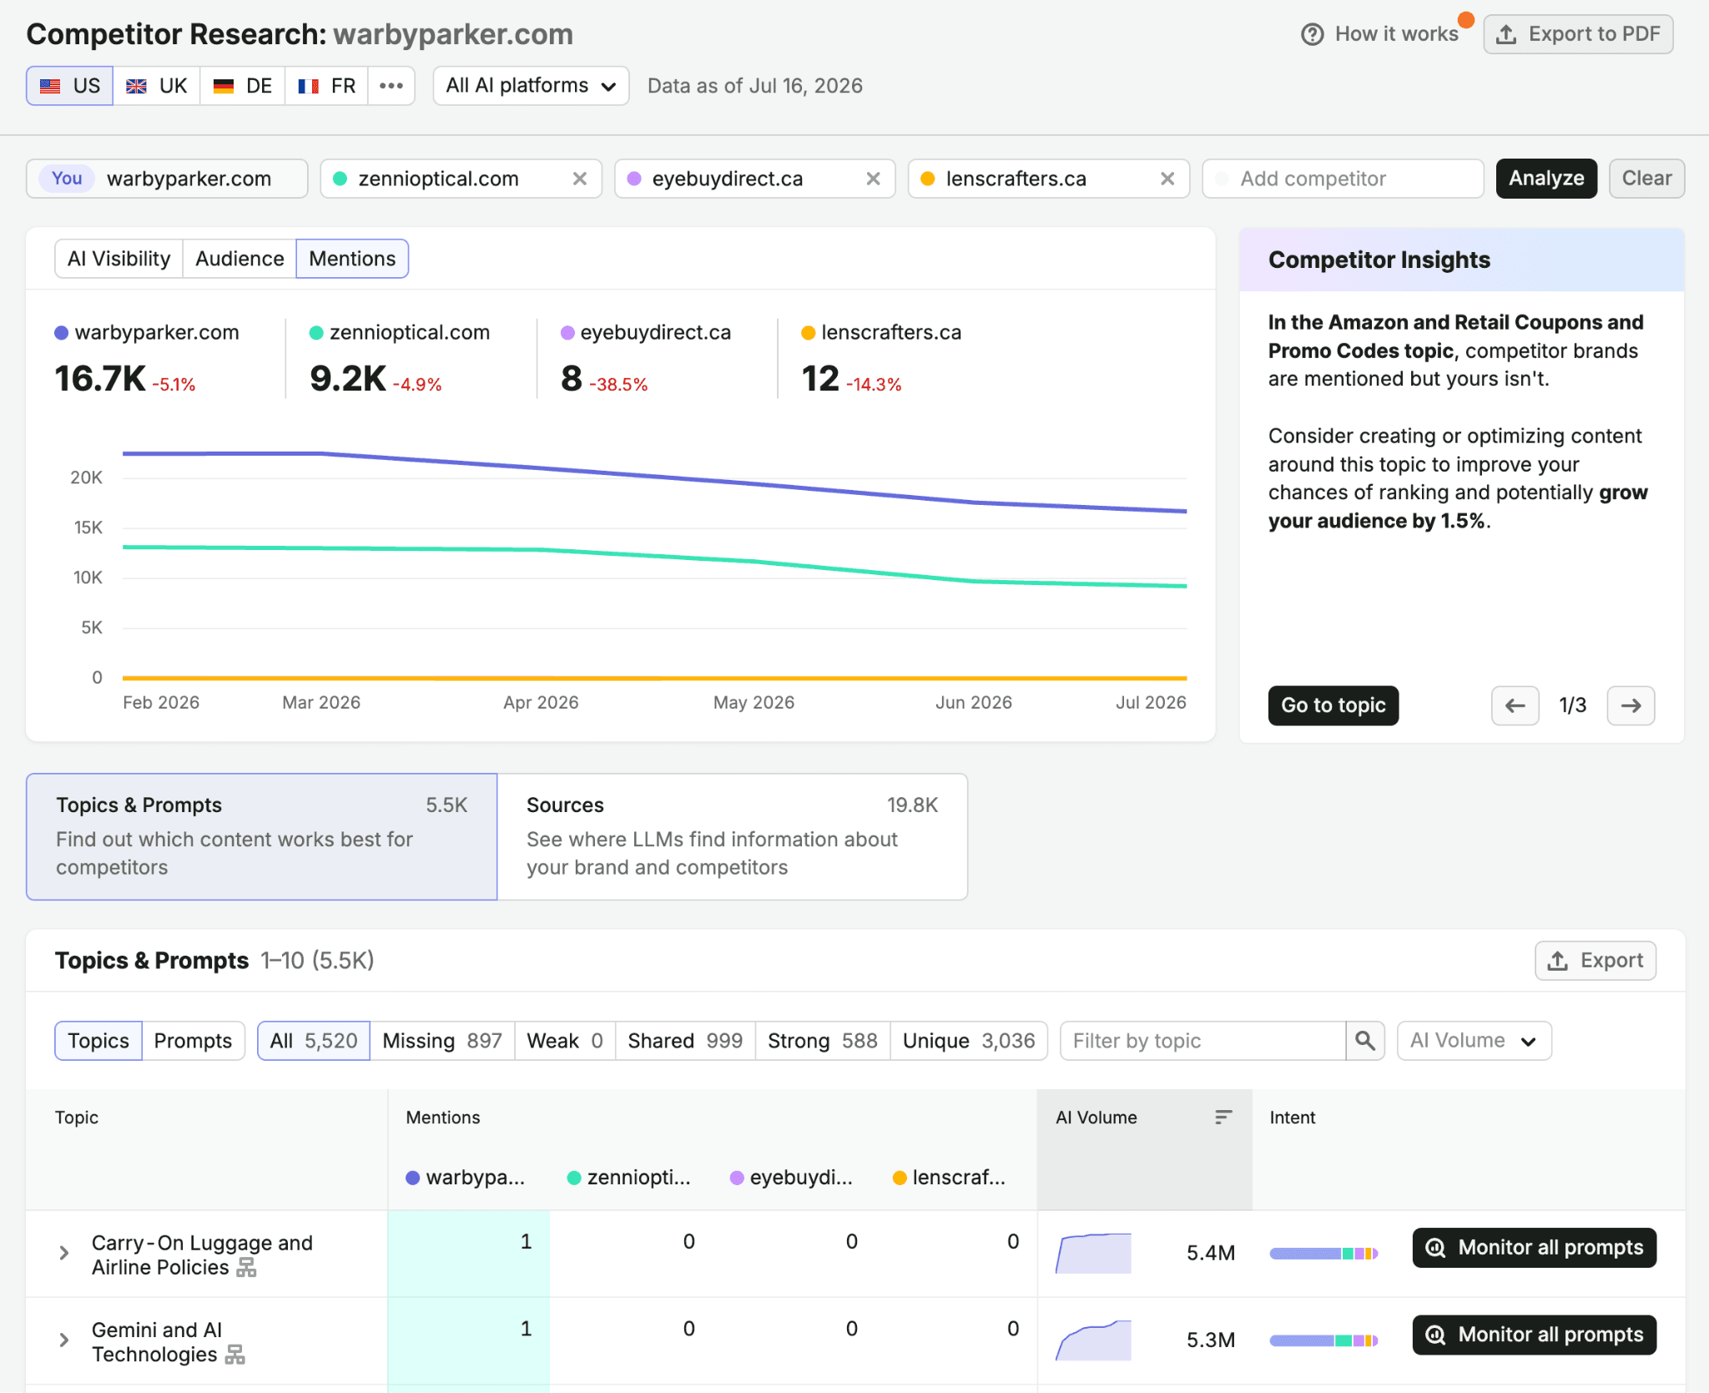Go to previous insight with left arrow
This screenshot has height=1393, width=1709.
1515,706
